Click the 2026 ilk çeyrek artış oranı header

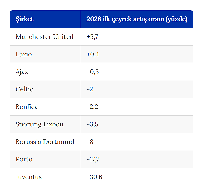137,19
